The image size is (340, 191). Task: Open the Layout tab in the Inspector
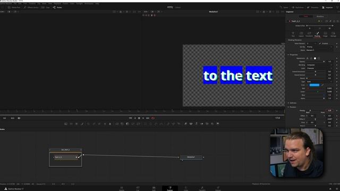301,34
